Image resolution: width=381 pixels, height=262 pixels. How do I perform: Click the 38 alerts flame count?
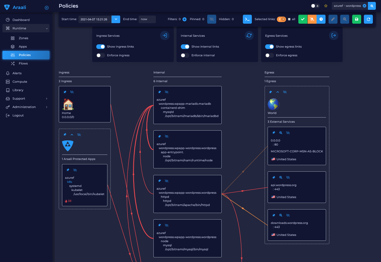68,201
